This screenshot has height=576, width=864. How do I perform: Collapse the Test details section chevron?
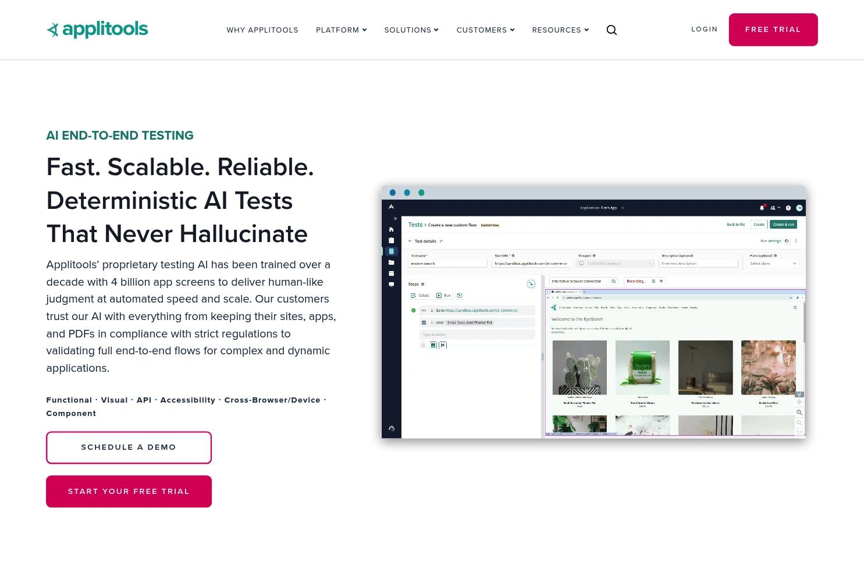click(x=410, y=241)
